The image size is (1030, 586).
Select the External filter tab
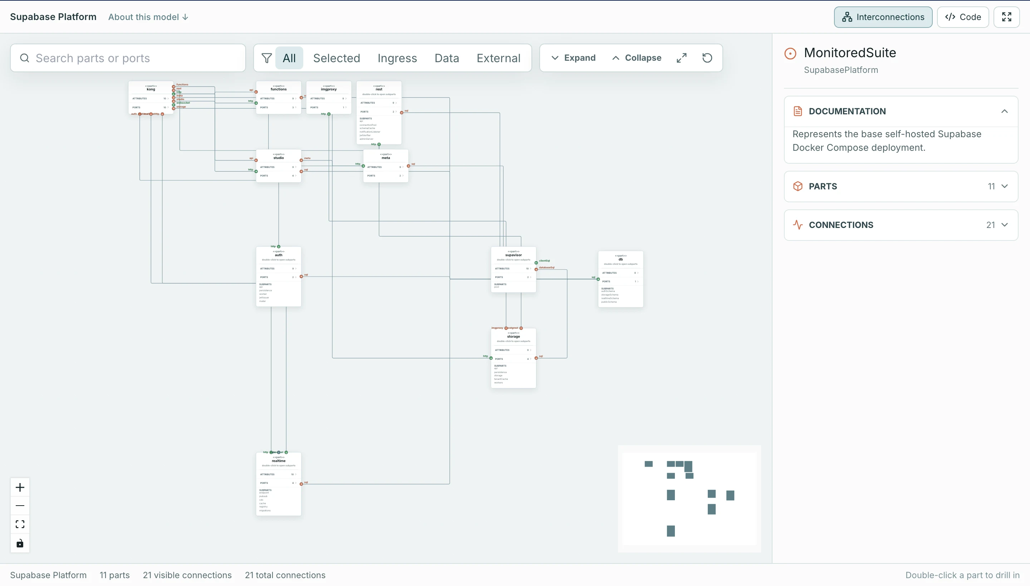click(x=498, y=58)
